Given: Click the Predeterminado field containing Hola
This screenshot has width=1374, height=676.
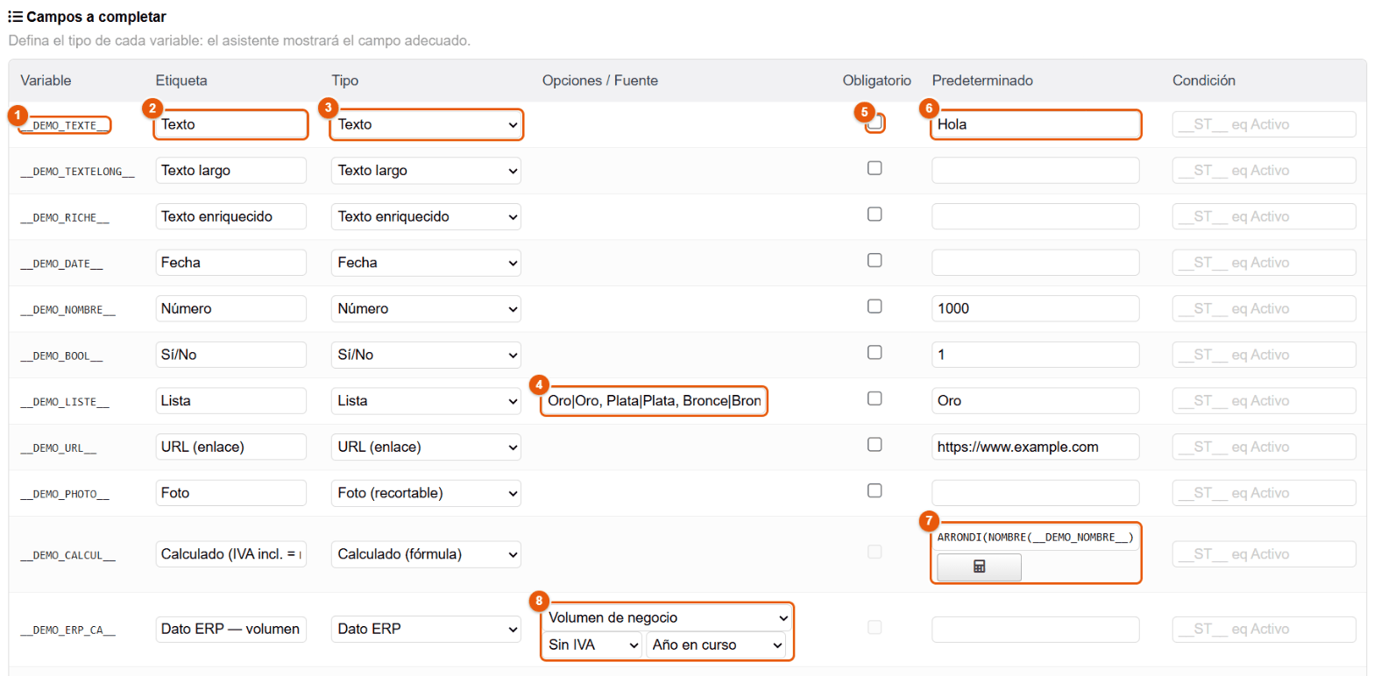Looking at the screenshot, I should (x=1036, y=124).
